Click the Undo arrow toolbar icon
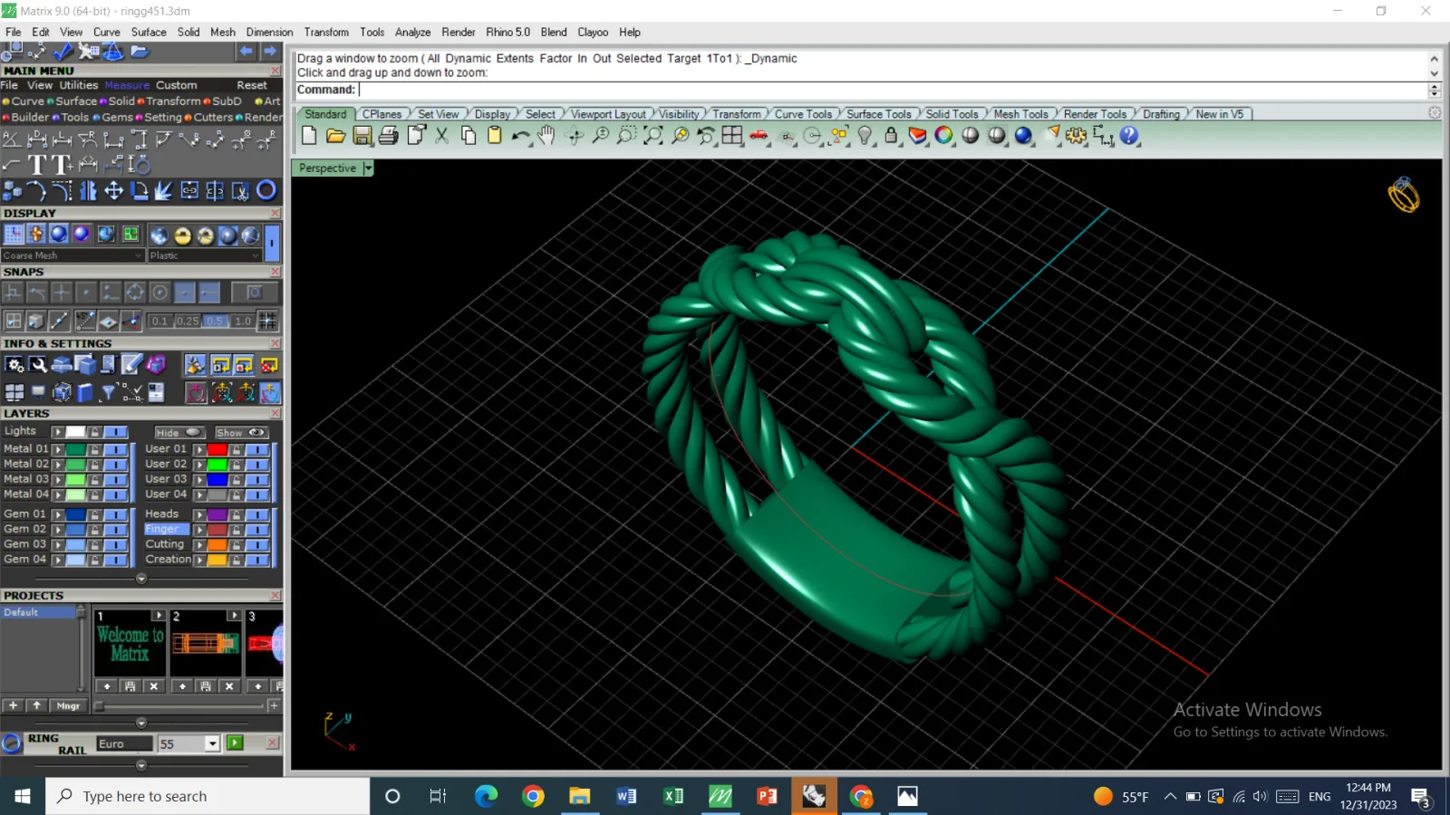Viewport: 1450px width, 815px height. (x=520, y=136)
